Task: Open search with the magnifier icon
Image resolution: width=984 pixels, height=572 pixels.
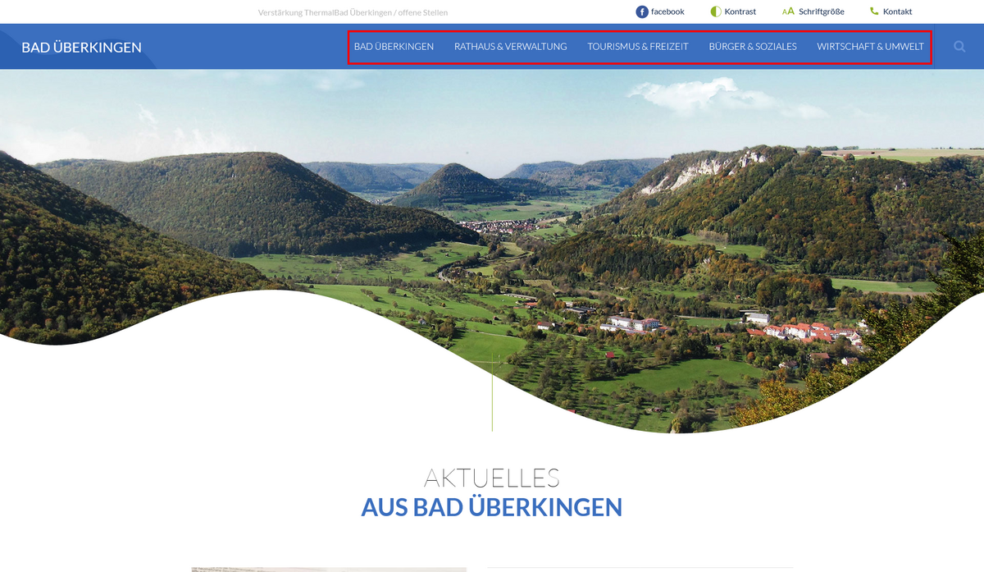Action: coord(959,47)
